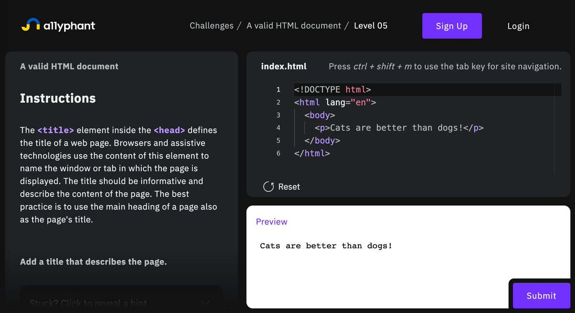Click the opening body tag line
The width and height of the screenshot is (575, 313).
tap(320, 115)
